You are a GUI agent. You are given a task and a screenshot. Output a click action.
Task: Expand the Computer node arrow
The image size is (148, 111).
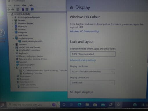click(13, 32)
